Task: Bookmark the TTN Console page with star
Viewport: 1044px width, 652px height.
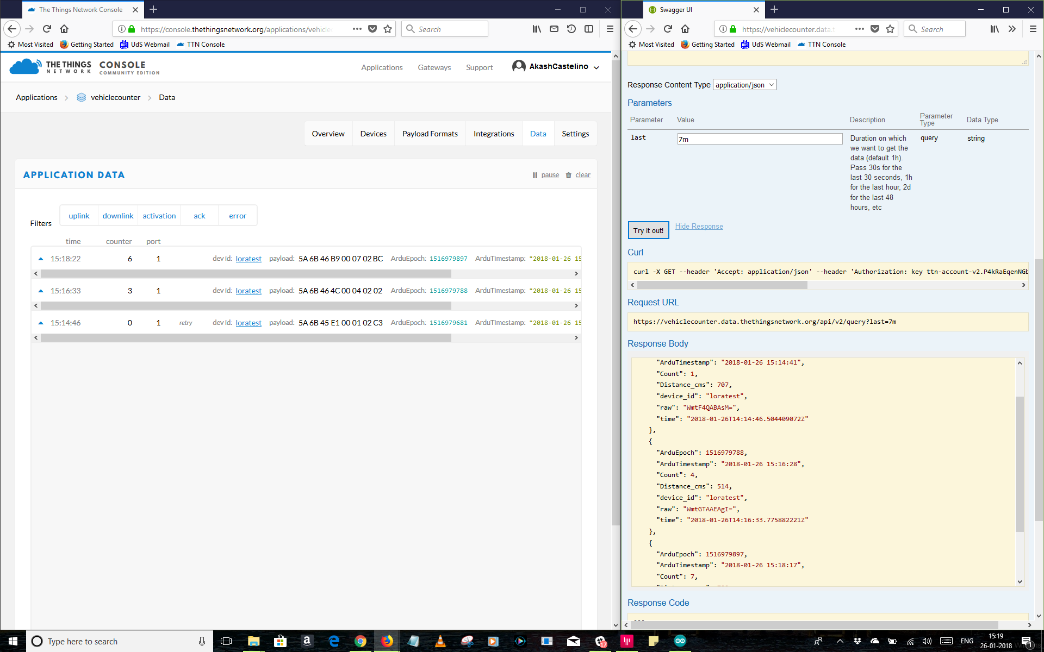Action: coord(388,29)
